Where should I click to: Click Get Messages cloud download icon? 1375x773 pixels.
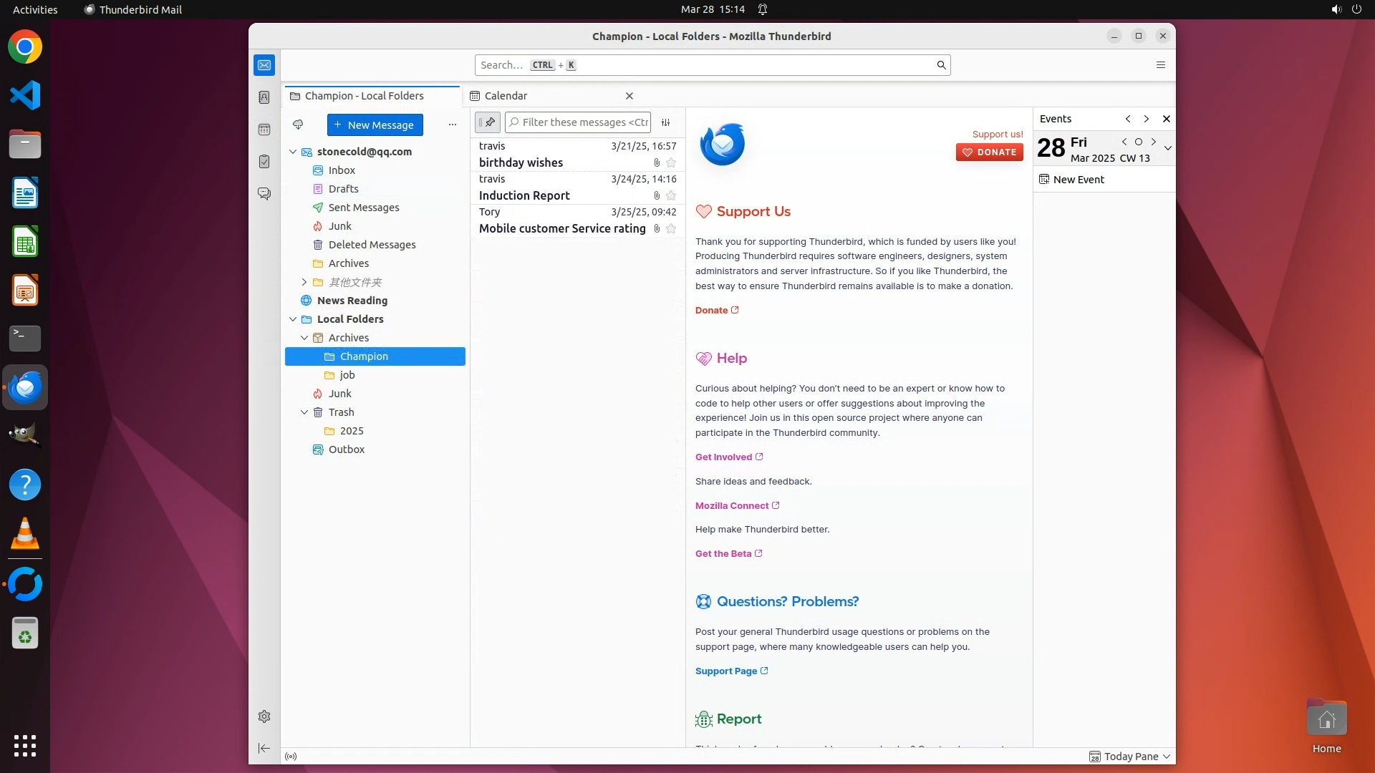[x=298, y=125]
